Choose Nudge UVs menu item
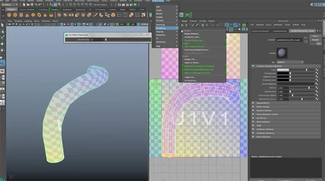Viewport: 325px width, 181px height. coord(190,59)
